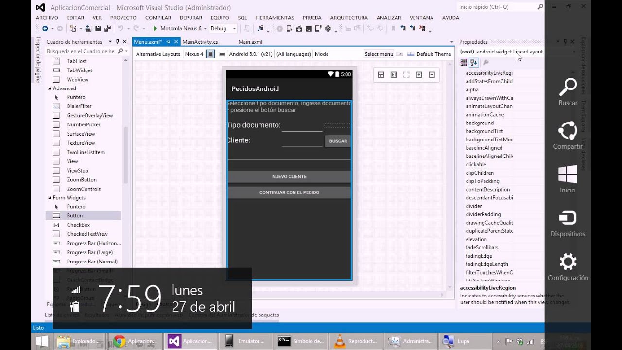This screenshot has width=622, height=350.
Task: Select background property in Propiedades
Action: tap(480, 123)
